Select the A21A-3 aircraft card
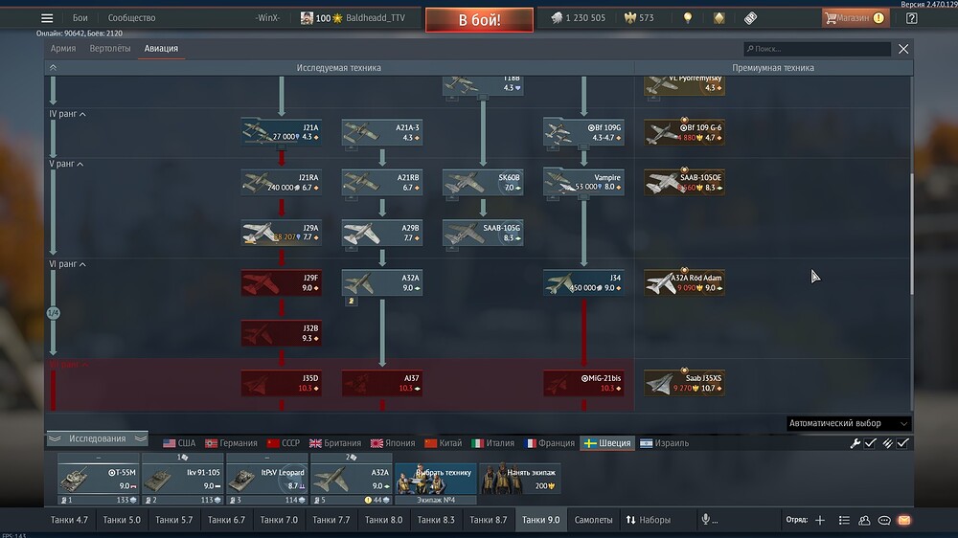 (x=382, y=132)
